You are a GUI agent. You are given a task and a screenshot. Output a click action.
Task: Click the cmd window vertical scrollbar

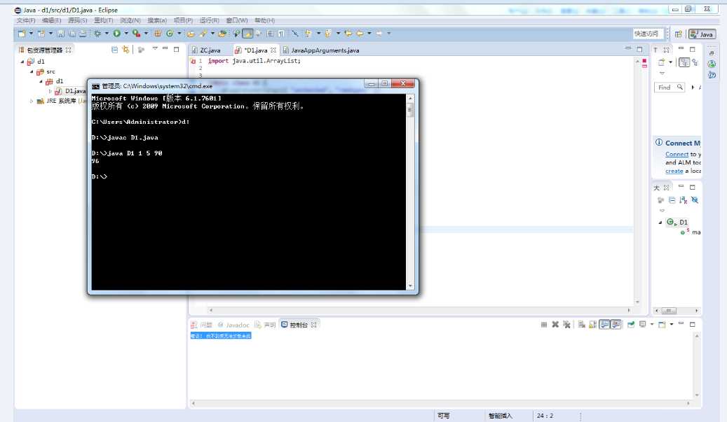tap(410, 192)
